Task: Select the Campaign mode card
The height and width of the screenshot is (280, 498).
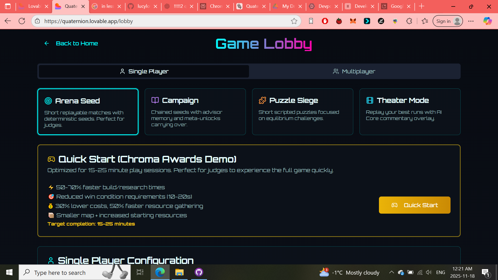Action: pyautogui.click(x=195, y=112)
